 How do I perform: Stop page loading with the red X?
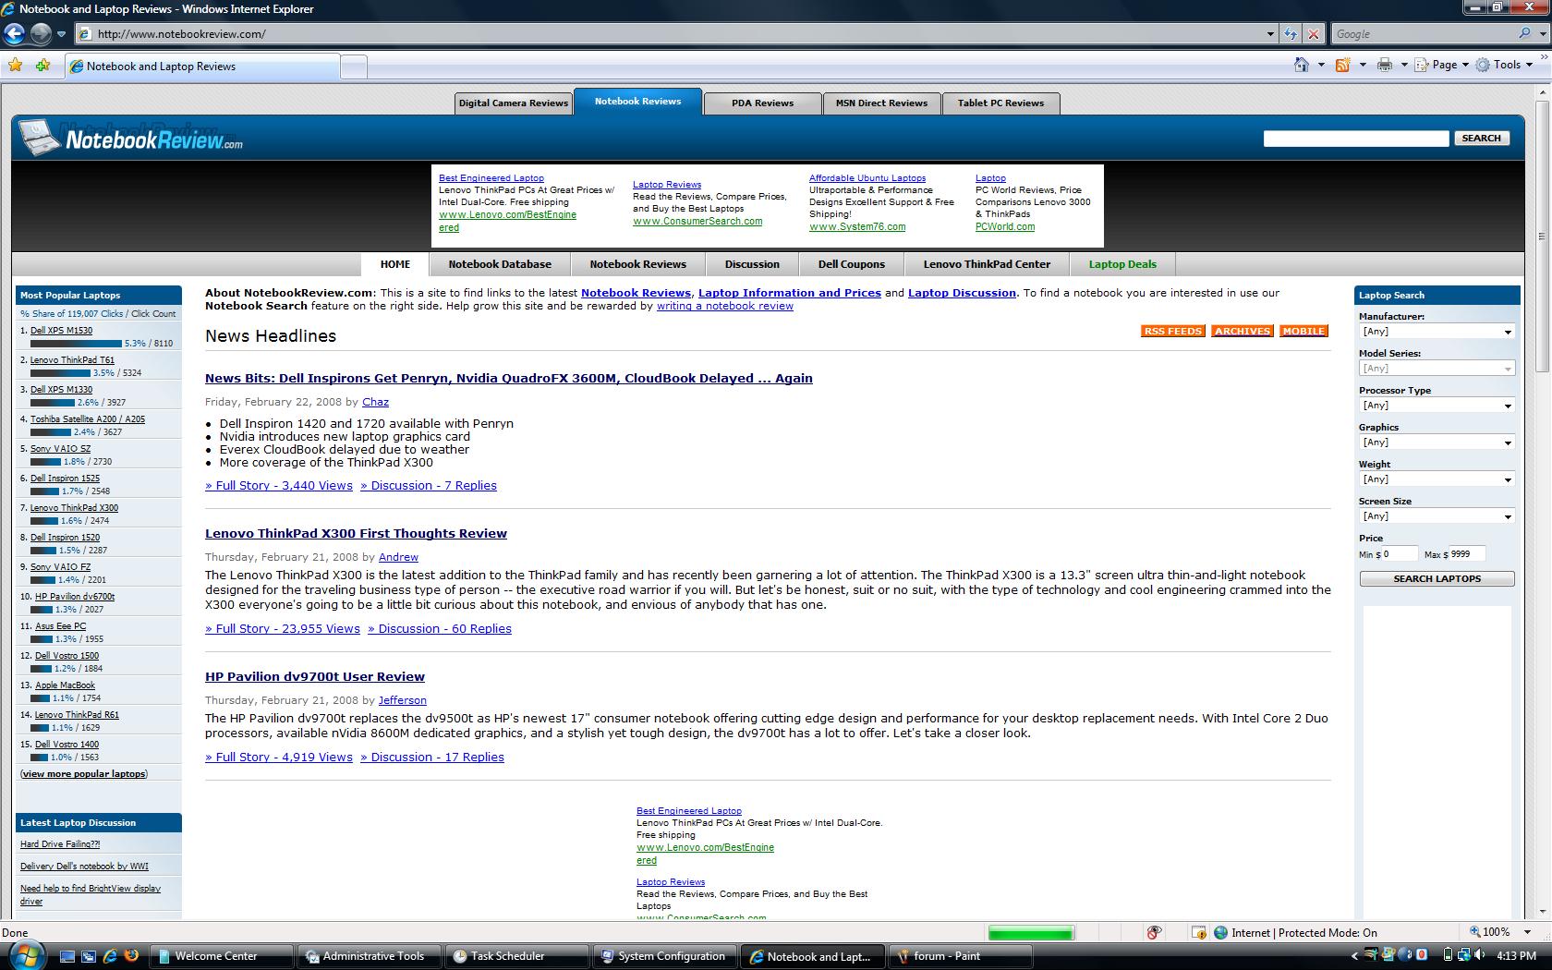[1314, 34]
